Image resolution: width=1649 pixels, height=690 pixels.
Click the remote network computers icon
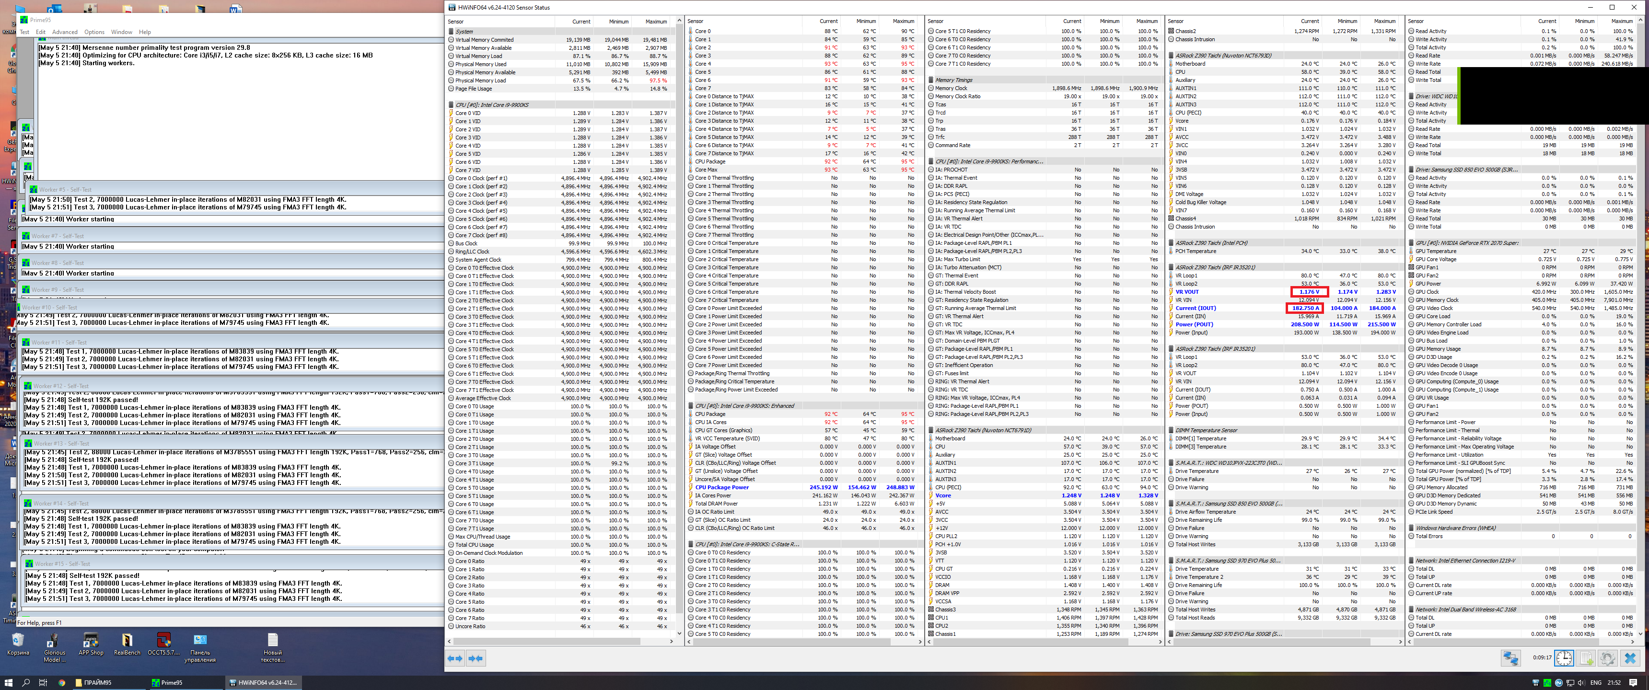click(1511, 658)
